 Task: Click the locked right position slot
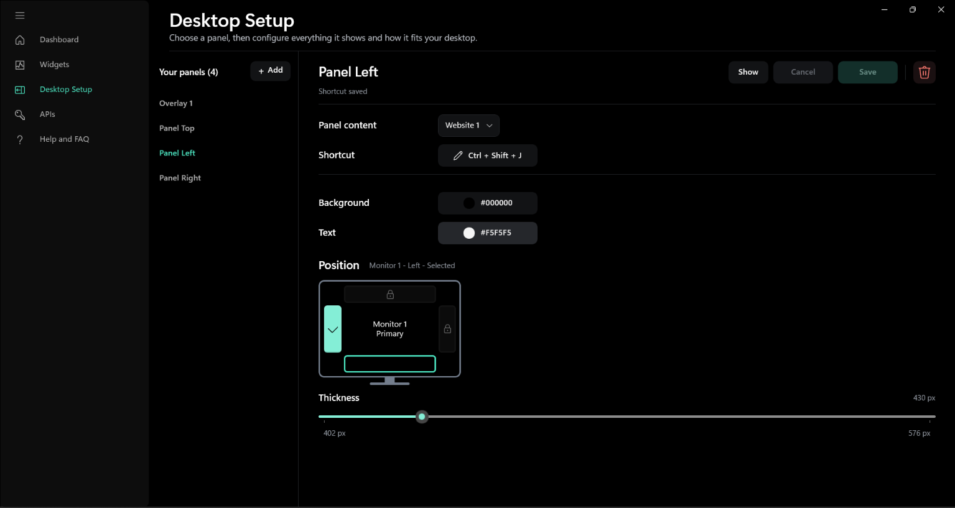click(x=447, y=329)
